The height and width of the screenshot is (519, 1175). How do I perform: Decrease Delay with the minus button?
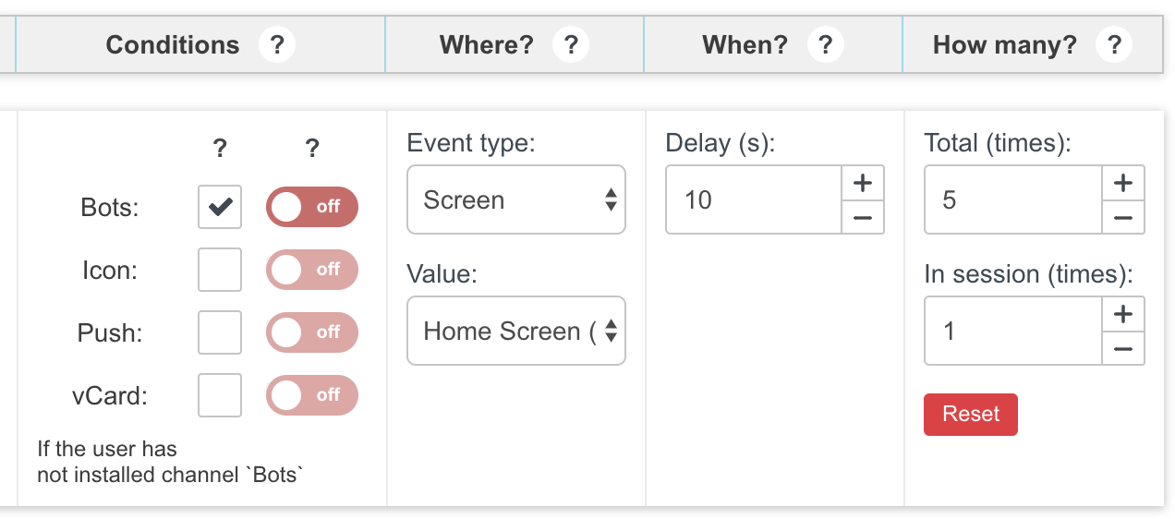(x=863, y=217)
